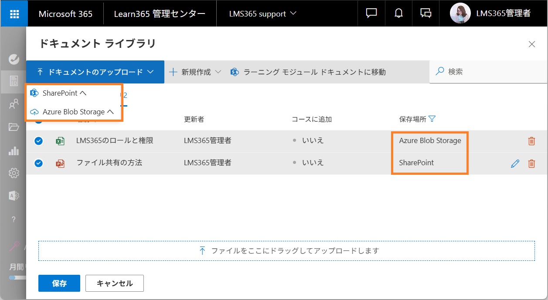Click the LMS365管理者 user name in header
The width and height of the screenshot is (548, 300).
coord(504,13)
